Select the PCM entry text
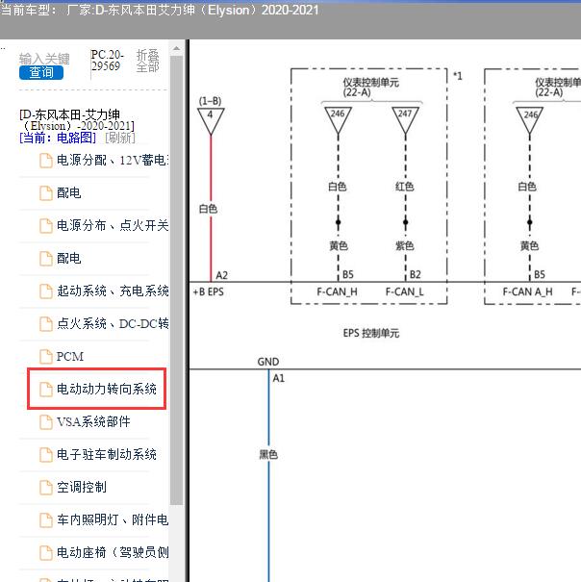This screenshot has height=582, width=581. click(x=70, y=356)
